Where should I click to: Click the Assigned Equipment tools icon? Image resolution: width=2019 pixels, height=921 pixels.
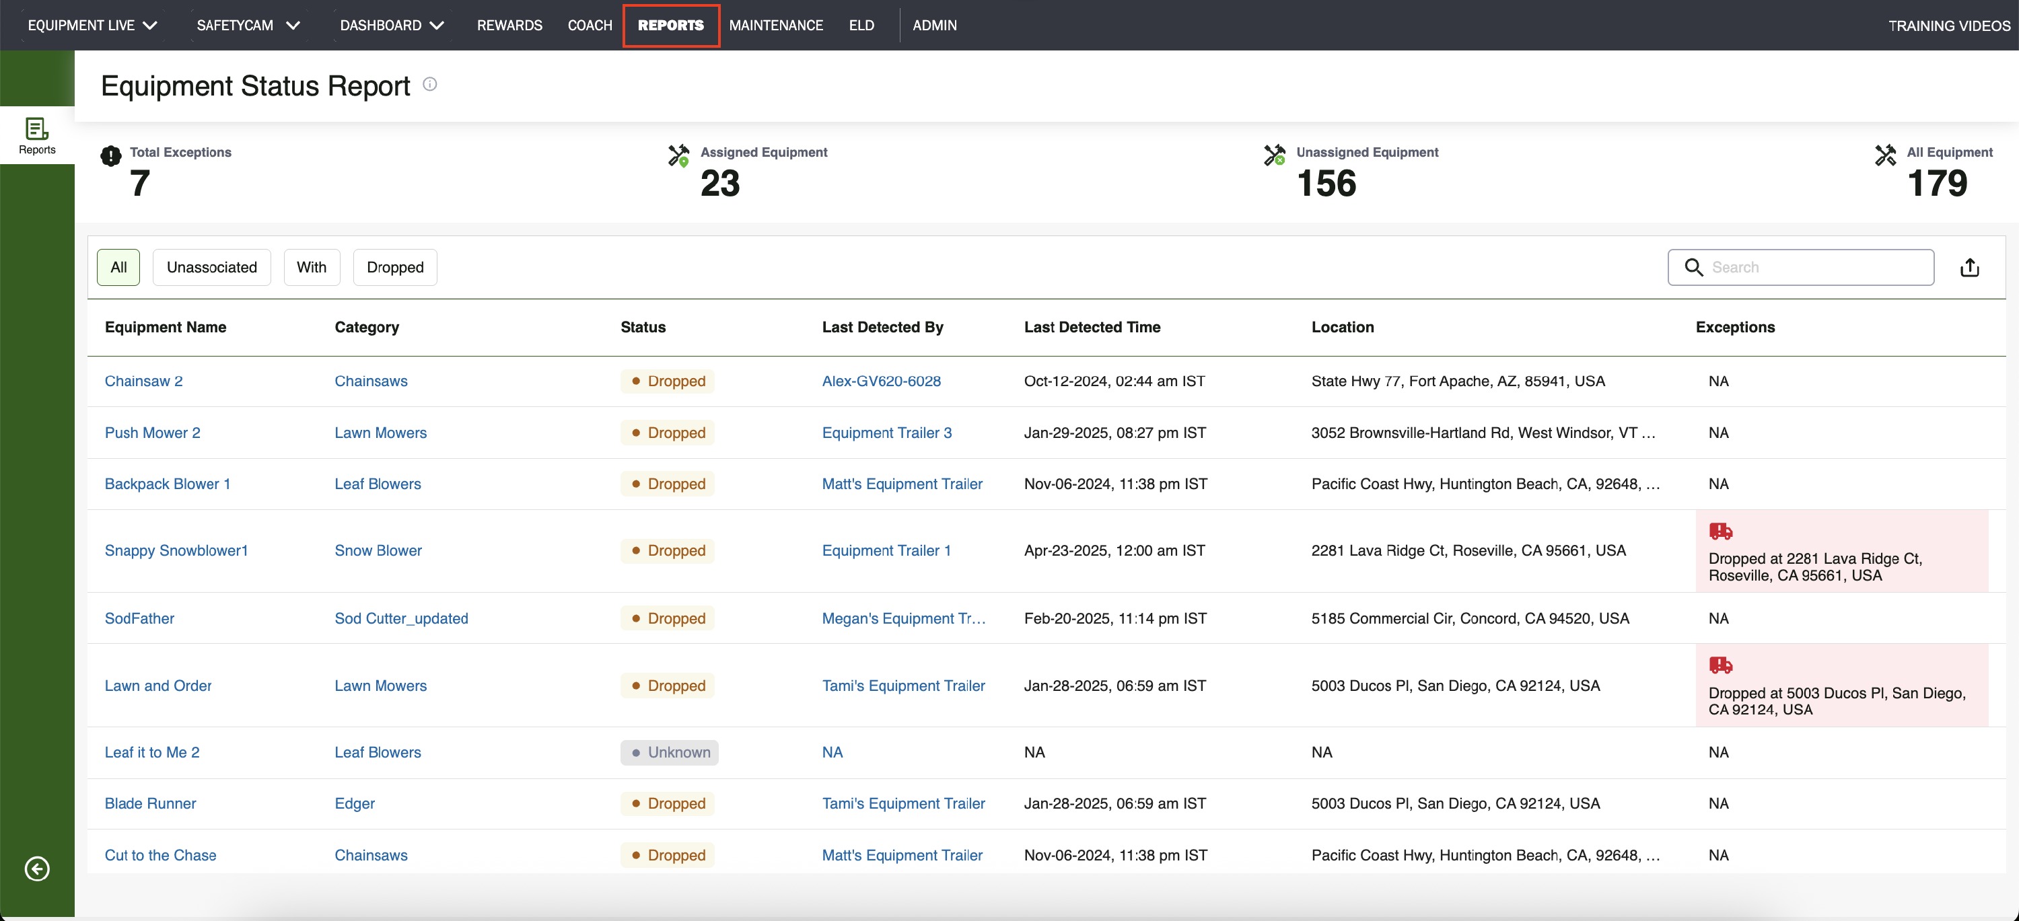[x=679, y=155]
